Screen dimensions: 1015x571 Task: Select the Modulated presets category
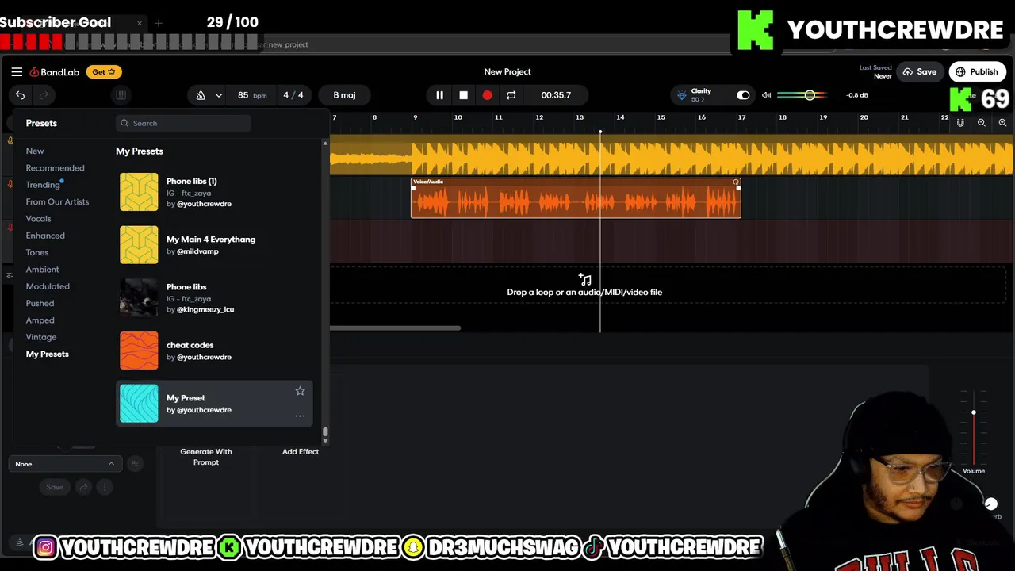coord(48,286)
